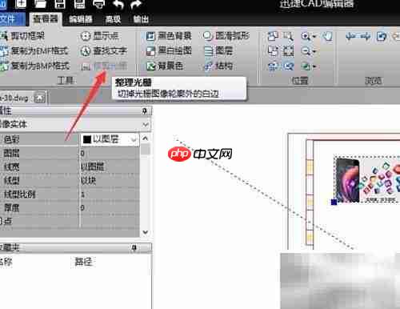Click the zoom-in magnifier icon
The image size is (400, 309).
[x=306, y=36]
